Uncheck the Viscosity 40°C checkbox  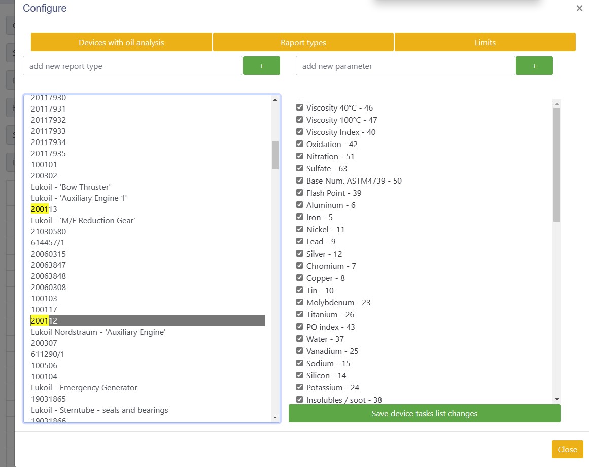(x=300, y=107)
